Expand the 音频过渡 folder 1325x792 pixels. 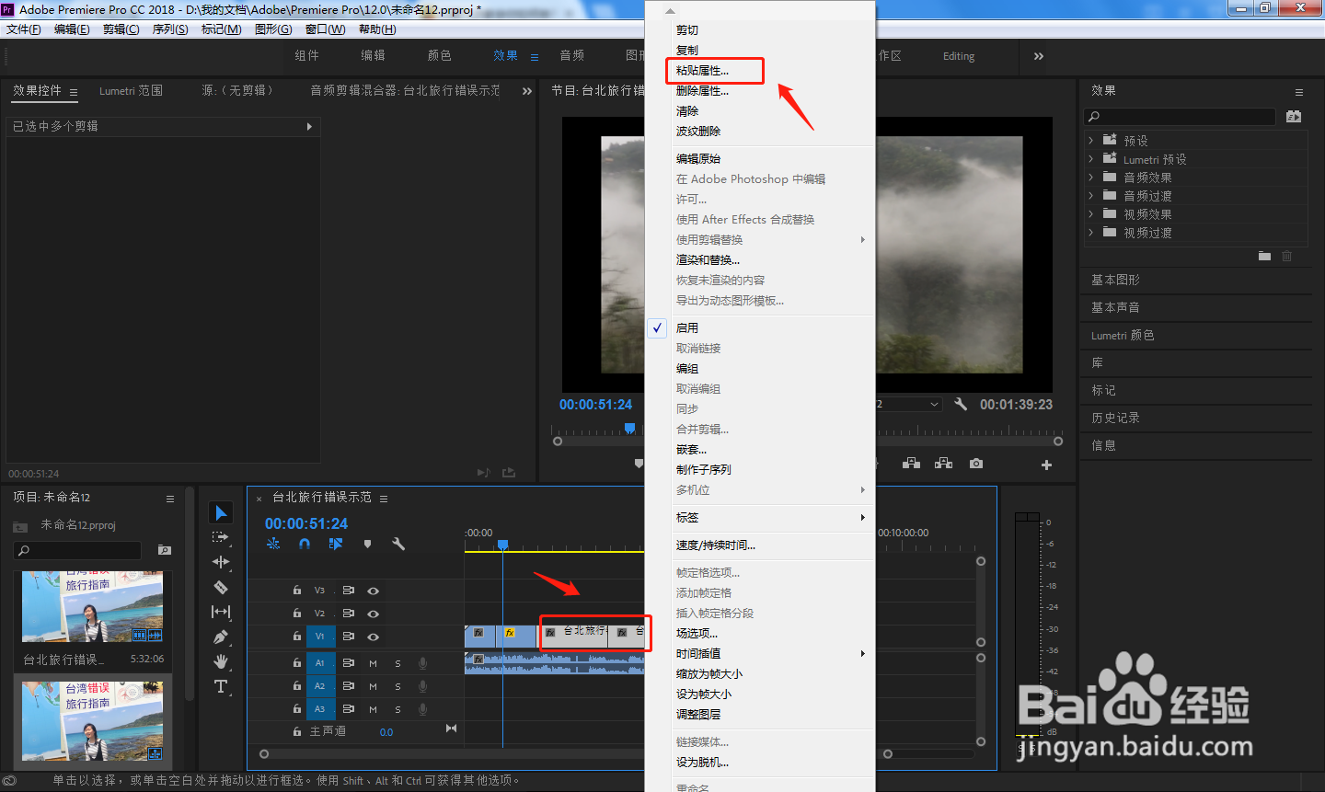click(1091, 196)
